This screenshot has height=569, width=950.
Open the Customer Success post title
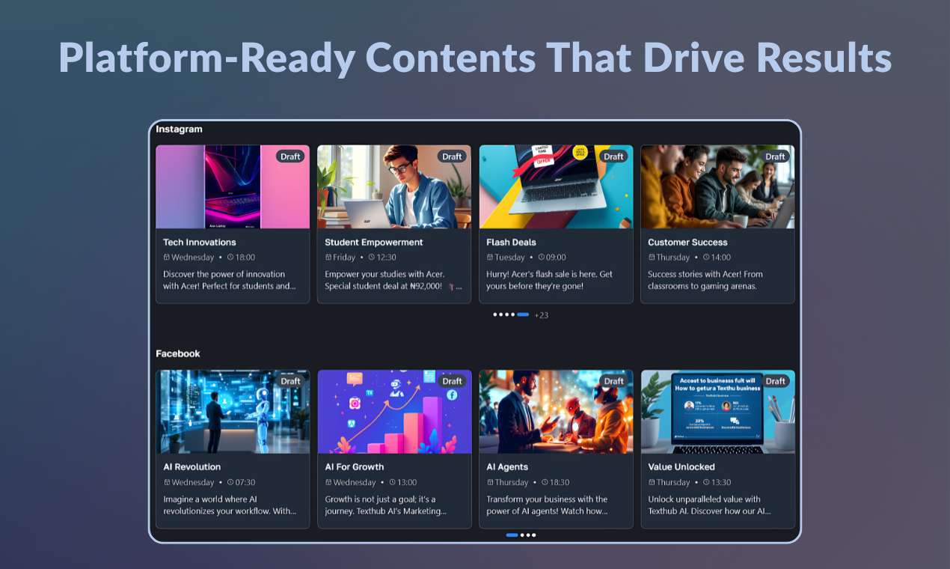click(687, 243)
